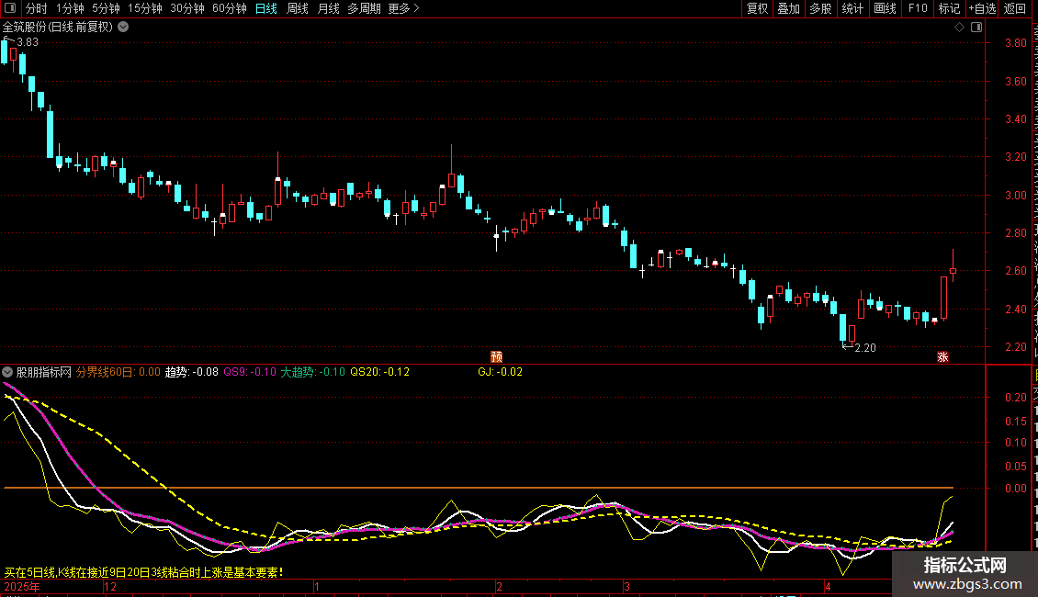Open 多股 multi-stock view

coord(820,8)
